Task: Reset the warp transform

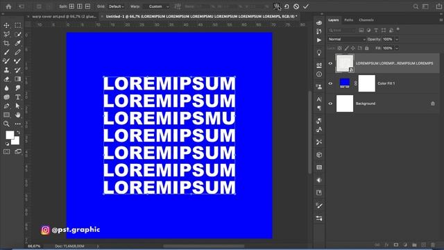Action: pyautogui.click(x=287, y=6)
